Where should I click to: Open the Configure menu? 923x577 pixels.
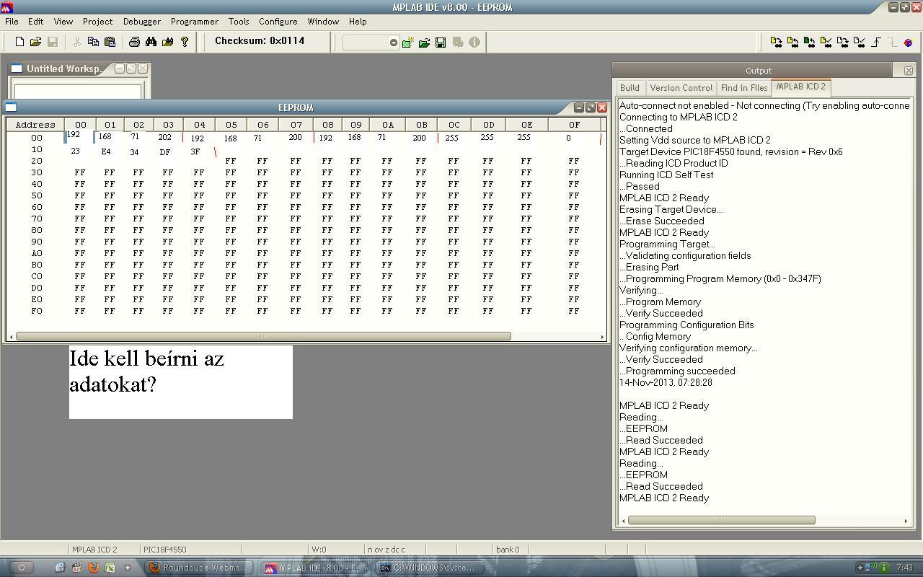pyautogui.click(x=278, y=22)
